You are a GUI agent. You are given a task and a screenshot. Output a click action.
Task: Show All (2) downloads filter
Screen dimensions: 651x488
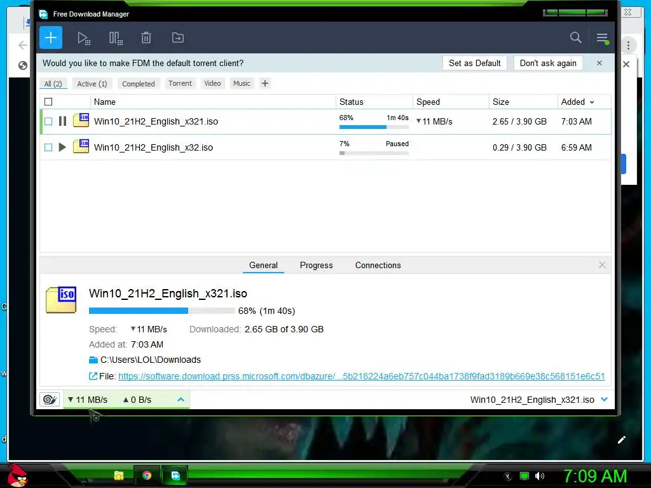coord(53,83)
